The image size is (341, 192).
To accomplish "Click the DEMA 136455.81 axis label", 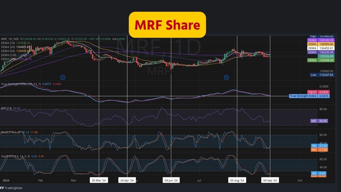I will 321,48.
